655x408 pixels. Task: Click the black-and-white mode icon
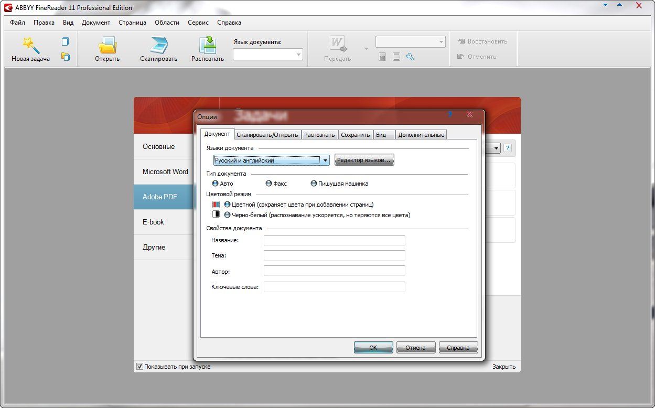[216, 214]
